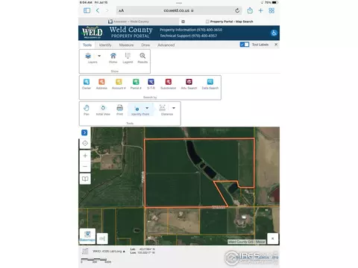Open the map bookmarks book icon
Screen dimensions: 358x268
[85, 179]
